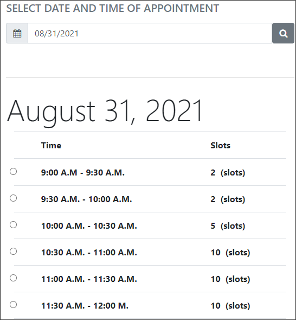Image resolution: width=296 pixels, height=320 pixels.
Task: Click the August 31, 2021 heading
Action: point(105,111)
